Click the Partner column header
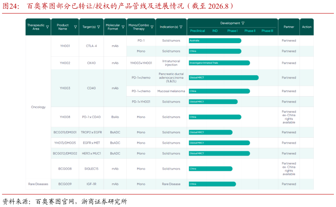The image size is (336, 207). pyautogui.click(x=289, y=27)
